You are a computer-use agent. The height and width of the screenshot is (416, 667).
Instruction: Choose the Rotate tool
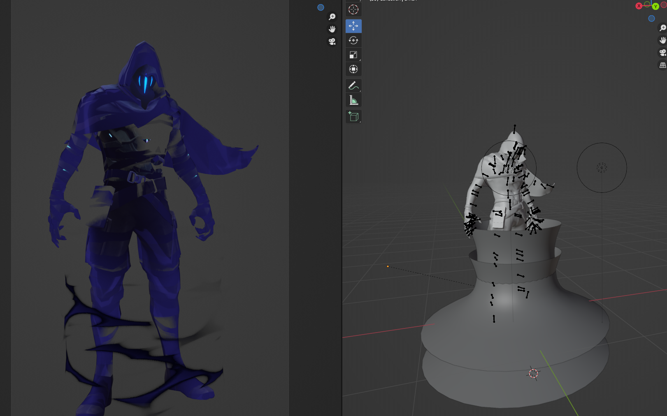(x=353, y=40)
